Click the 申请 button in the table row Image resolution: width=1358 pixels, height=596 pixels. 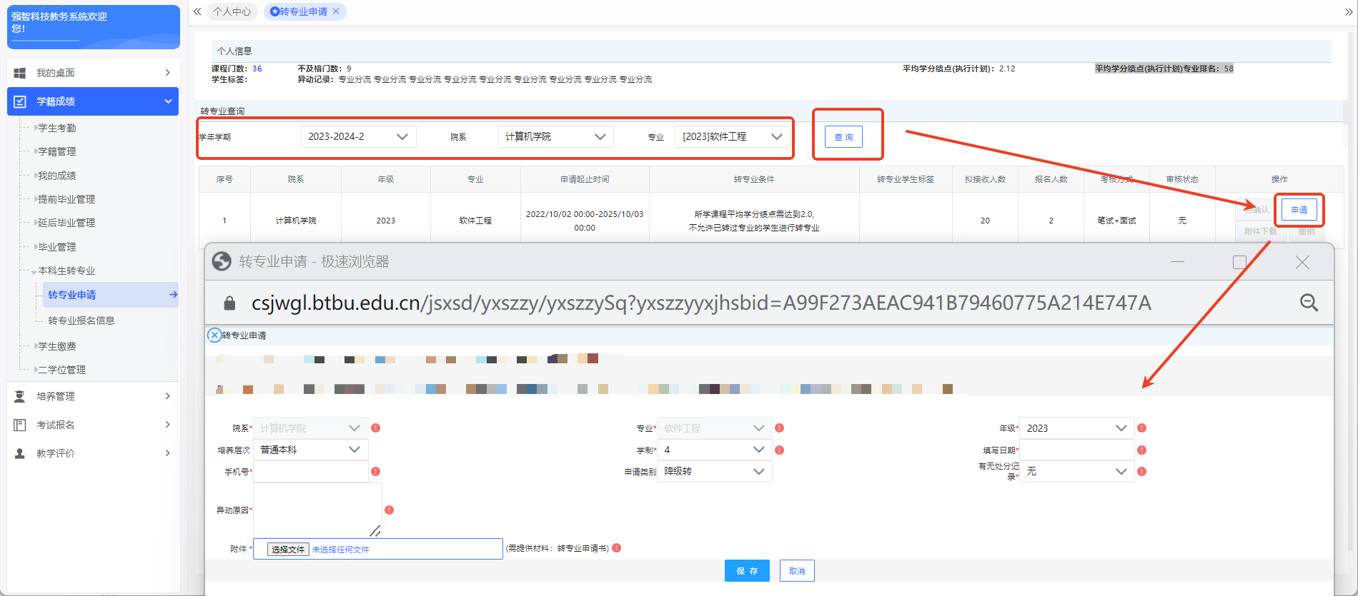coord(1299,210)
